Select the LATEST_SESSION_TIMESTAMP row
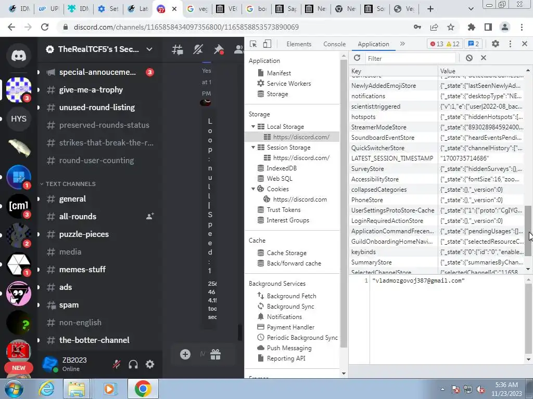The width and height of the screenshot is (533, 399). pyautogui.click(x=436, y=158)
